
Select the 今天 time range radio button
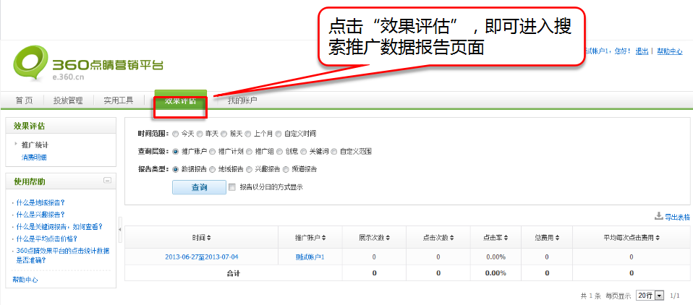tap(176, 134)
